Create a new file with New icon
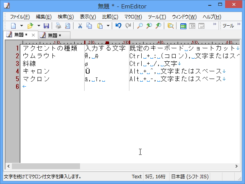 click(x=13, y=26)
